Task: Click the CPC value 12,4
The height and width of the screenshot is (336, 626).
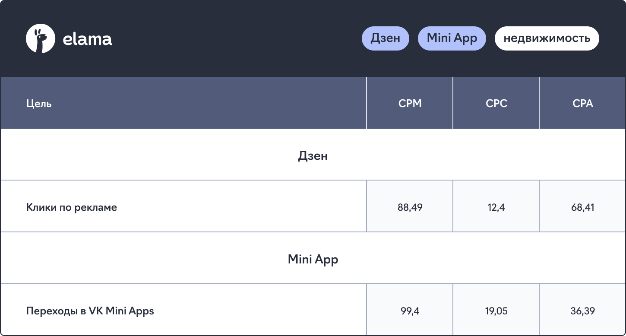Action: pyautogui.click(x=496, y=207)
